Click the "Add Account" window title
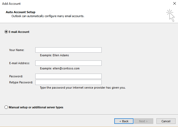The height and width of the screenshot is (127, 178). pos(11,4)
